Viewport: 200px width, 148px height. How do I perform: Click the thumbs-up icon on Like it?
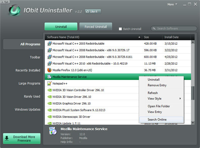87,12
